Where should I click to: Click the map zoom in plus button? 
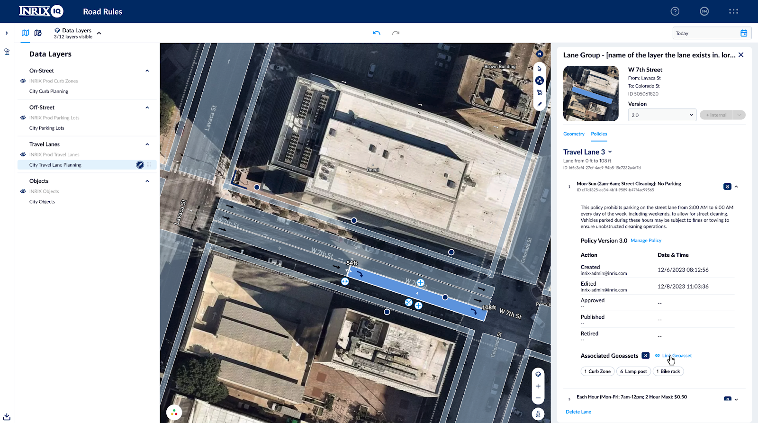coord(538,386)
